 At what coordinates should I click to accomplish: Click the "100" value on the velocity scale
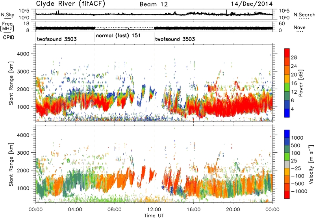click(296, 153)
